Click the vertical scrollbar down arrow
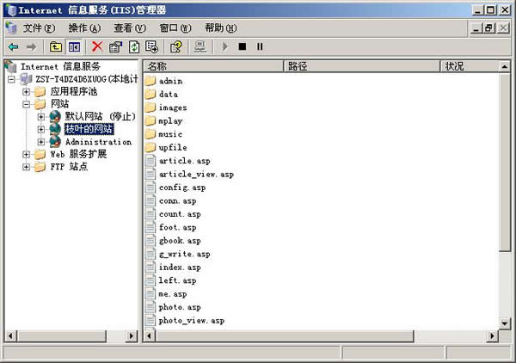Screen dimensions: 516x363 [505, 323]
